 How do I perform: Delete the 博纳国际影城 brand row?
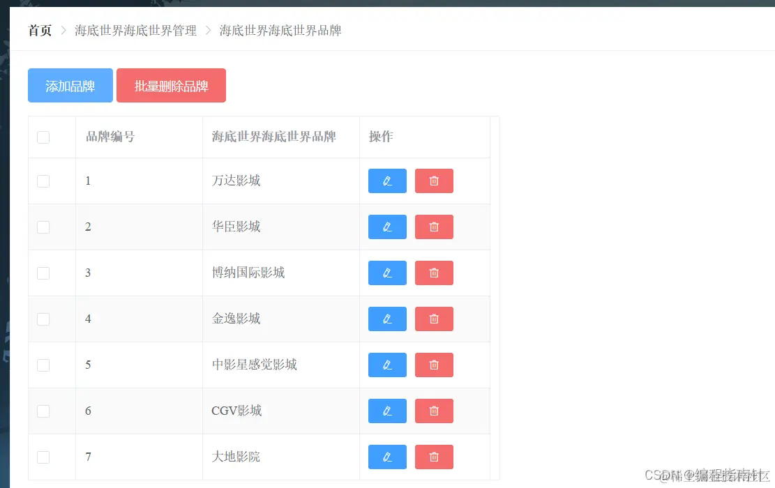433,273
